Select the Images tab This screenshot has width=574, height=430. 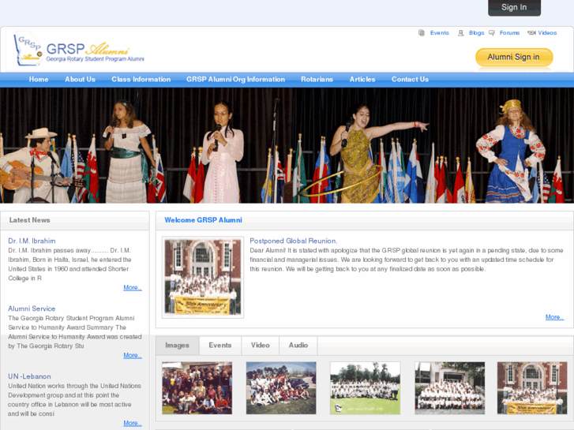177,346
